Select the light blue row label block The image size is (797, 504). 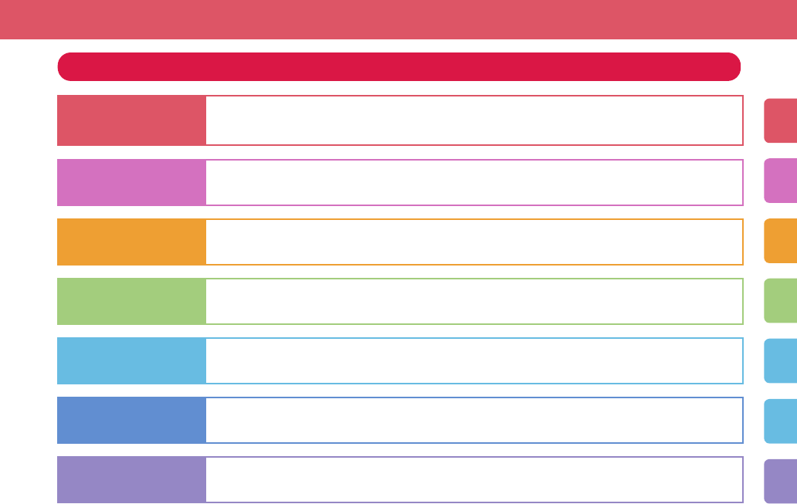131,360
